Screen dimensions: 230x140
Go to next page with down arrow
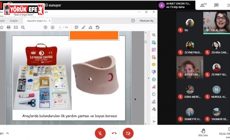[52, 27]
